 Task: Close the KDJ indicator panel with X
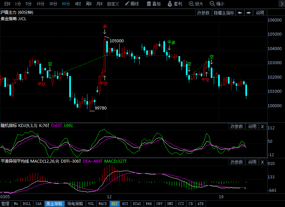click(262, 126)
